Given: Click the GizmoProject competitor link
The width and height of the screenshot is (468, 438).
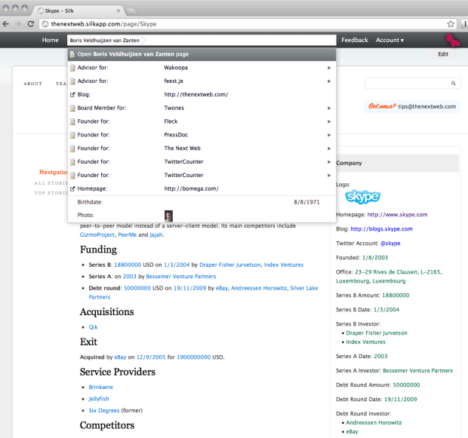Looking at the screenshot, I should click(97, 234).
